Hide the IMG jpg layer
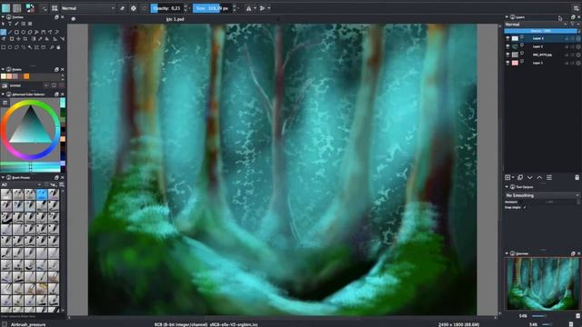 (507, 54)
